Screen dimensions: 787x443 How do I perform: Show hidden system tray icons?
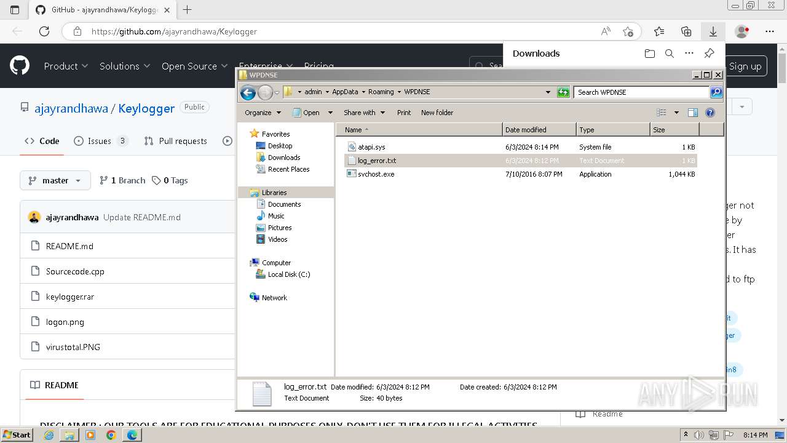[x=686, y=435]
